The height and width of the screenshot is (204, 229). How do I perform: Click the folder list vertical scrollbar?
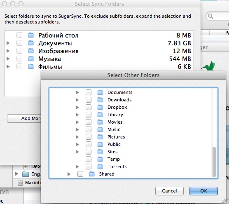[214, 162]
